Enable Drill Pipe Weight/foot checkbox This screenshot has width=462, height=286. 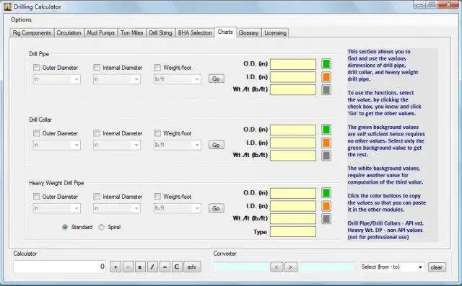click(157, 68)
